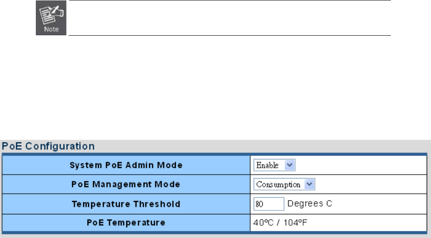The image size is (431, 238).
Task: Select the System PoE Admin Mode label
Action: pyautogui.click(x=126, y=165)
